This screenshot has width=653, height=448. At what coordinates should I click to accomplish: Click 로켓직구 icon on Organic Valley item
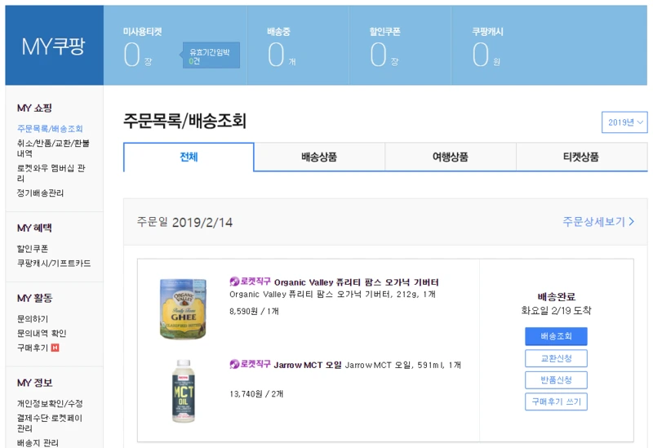pos(250,282)
